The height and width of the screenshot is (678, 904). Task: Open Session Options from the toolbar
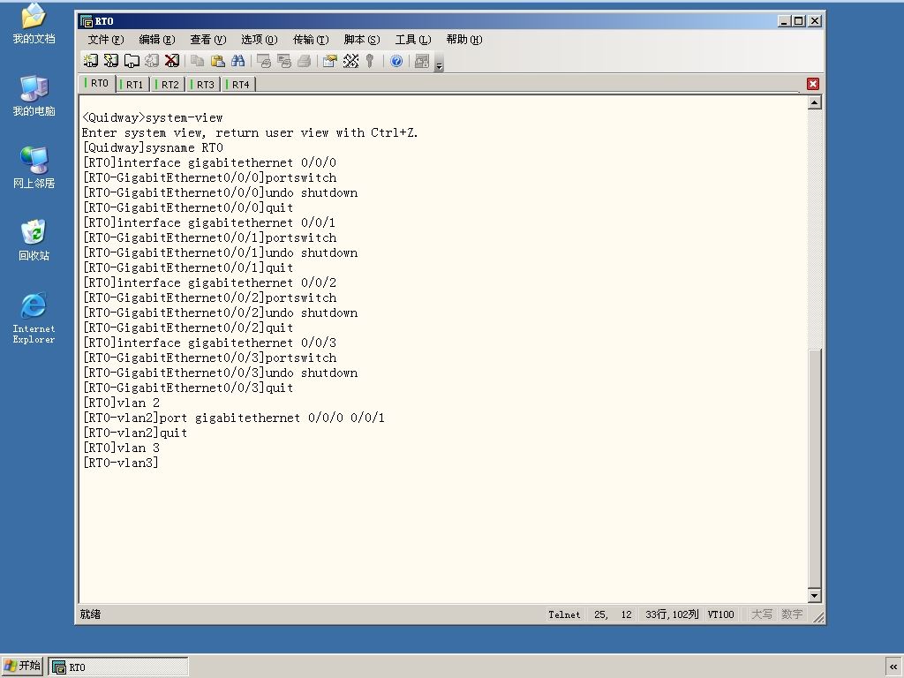330,61
